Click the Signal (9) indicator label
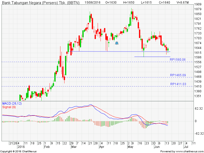The width and height of the screenshot is (204, 153). pos(9,107)
